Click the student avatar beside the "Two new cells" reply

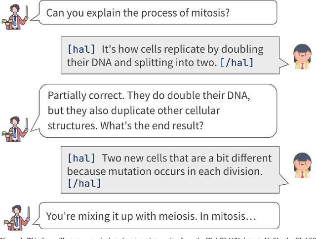click(302, 166)
